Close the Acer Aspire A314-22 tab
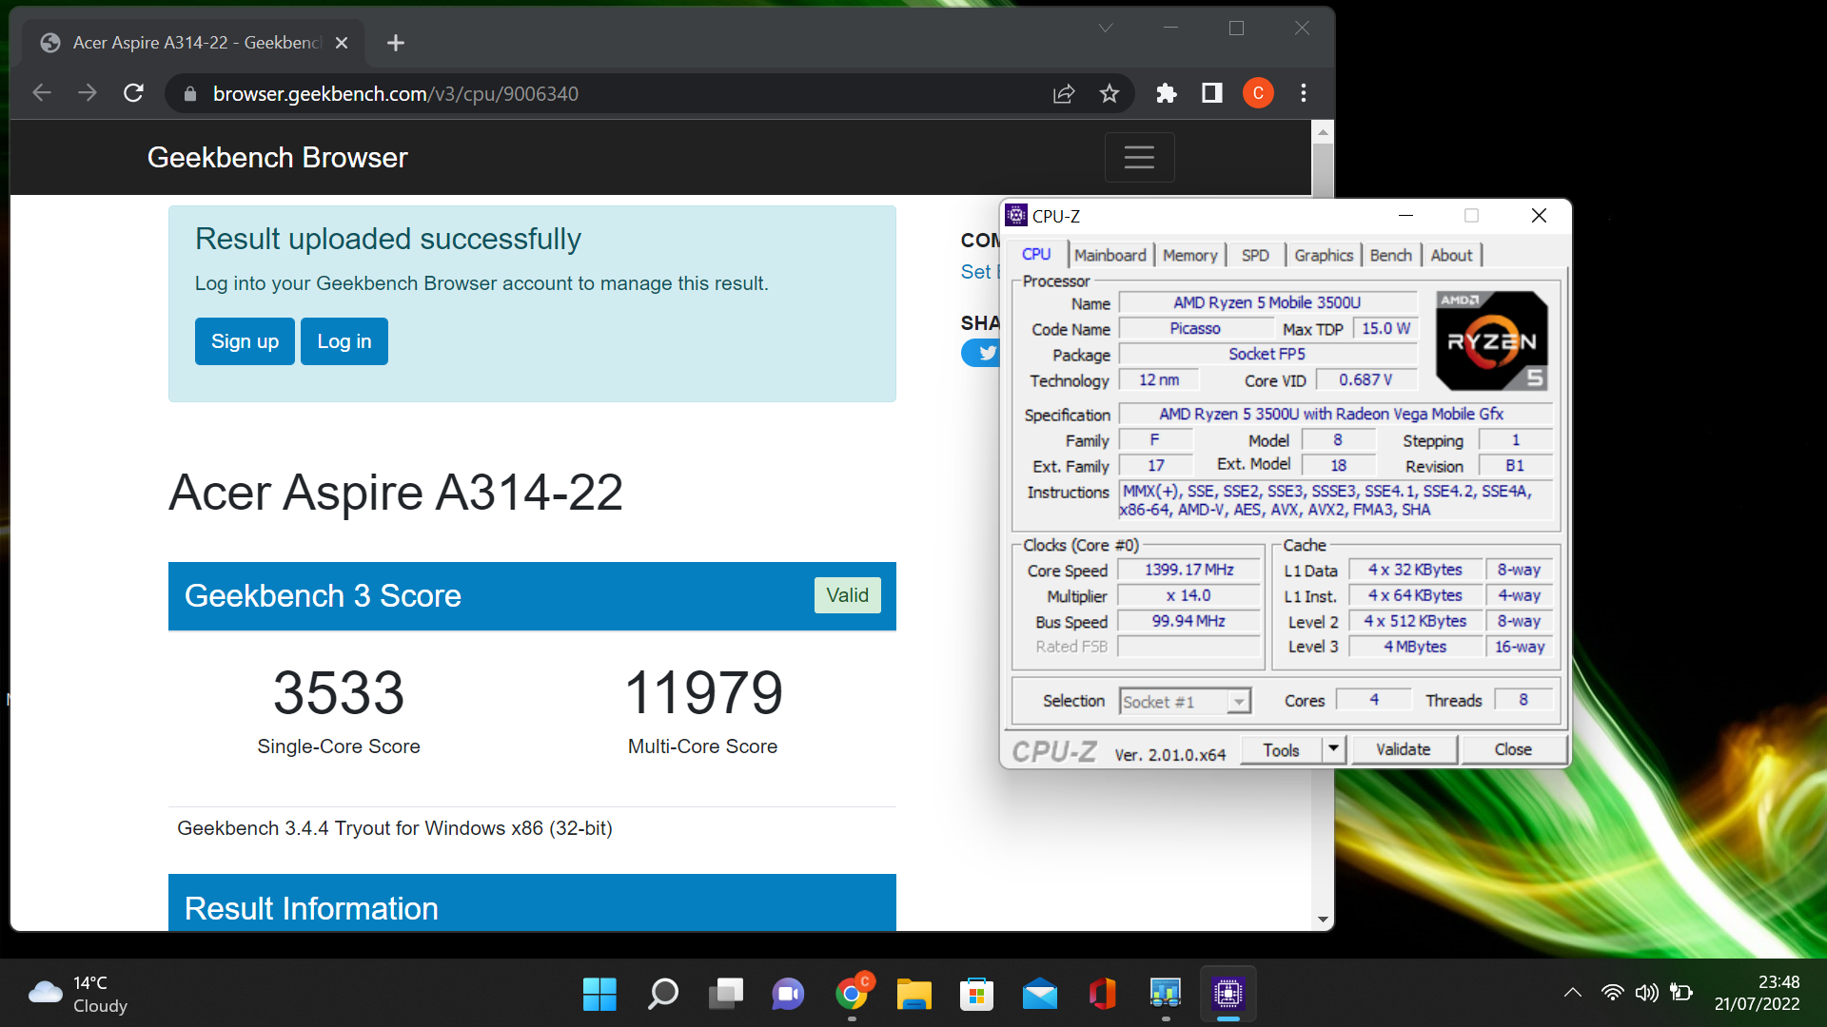This screenshot has width=1827, height=1027. tap(343, 43)
